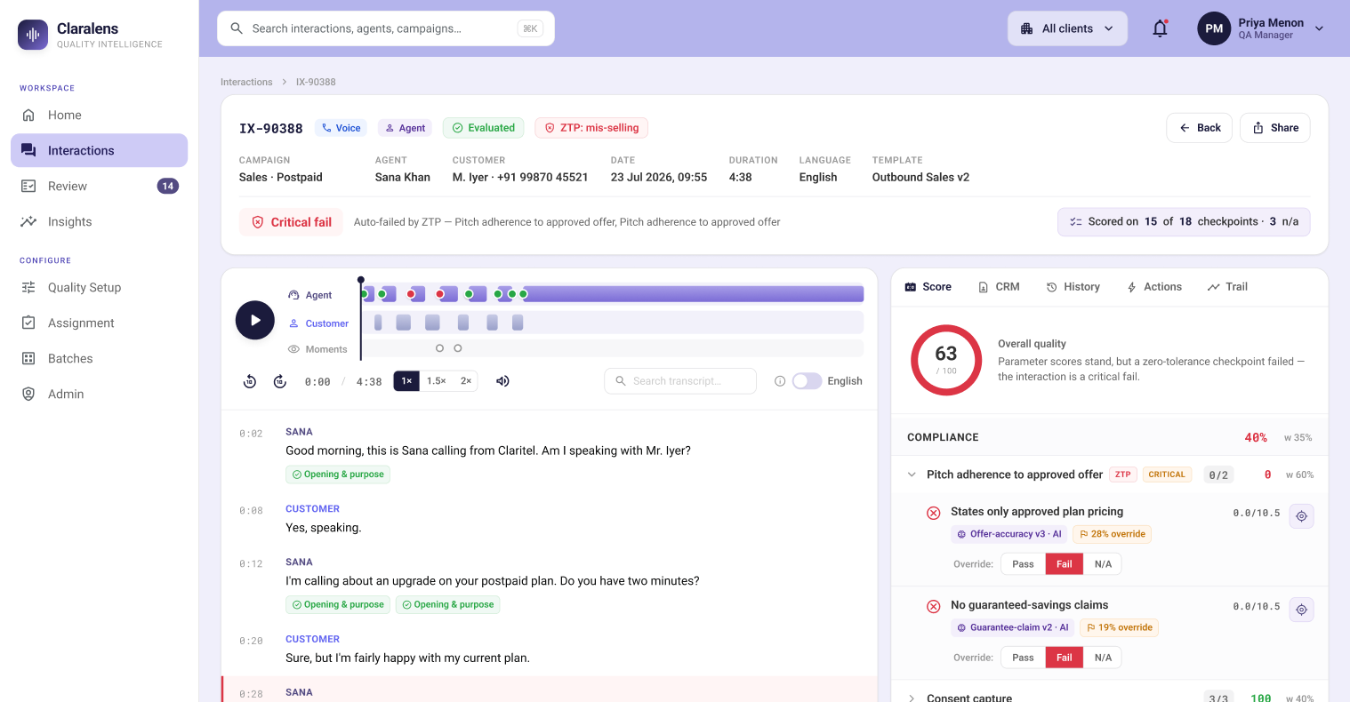Open Review queue in sidebar
1350x702 pixels.
tap(99, 187)
